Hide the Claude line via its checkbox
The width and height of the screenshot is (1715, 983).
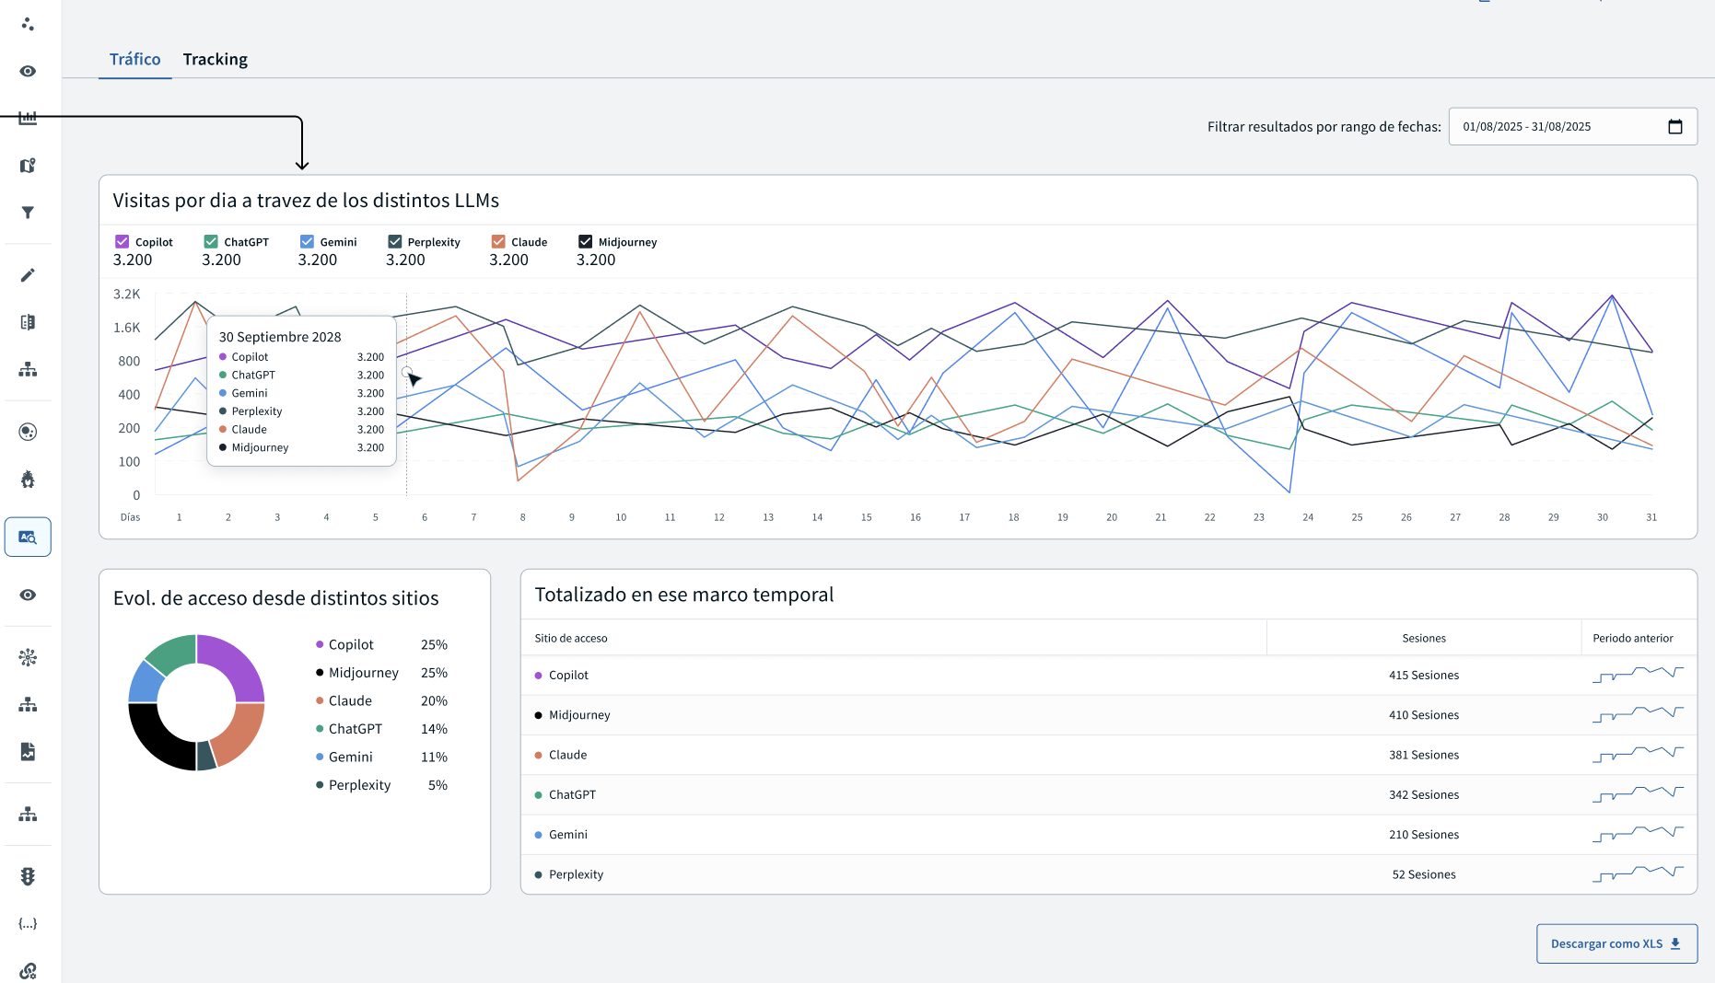498,241
